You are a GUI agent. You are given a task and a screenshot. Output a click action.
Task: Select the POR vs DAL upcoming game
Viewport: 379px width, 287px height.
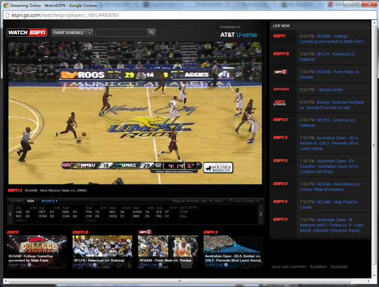(x=189, y=212)
